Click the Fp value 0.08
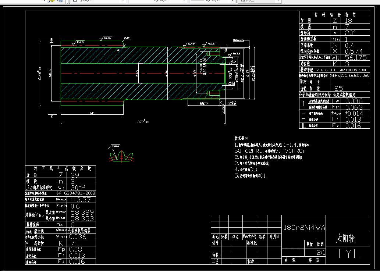Screen dimensions: 380x271 (x=76, y=249)
